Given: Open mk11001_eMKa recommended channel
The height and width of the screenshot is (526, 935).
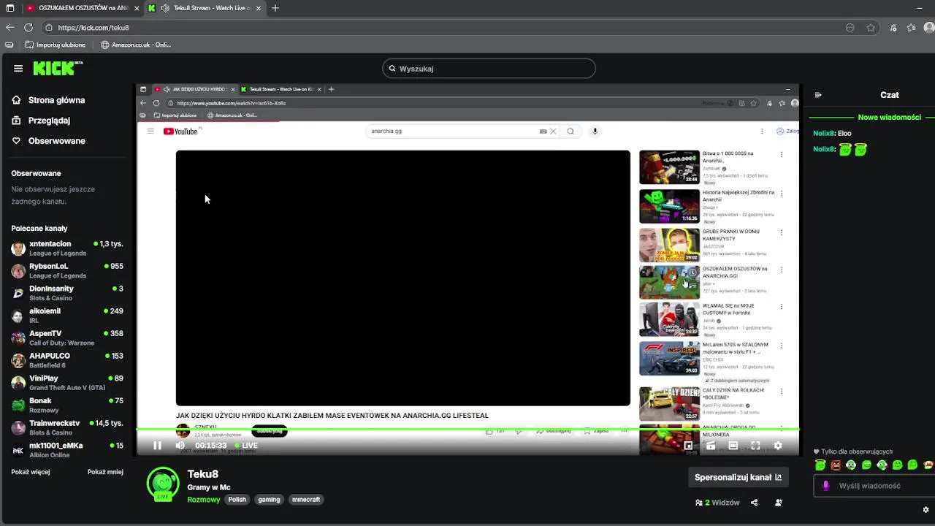Looking at the screenshot, I should click(67, 450).
